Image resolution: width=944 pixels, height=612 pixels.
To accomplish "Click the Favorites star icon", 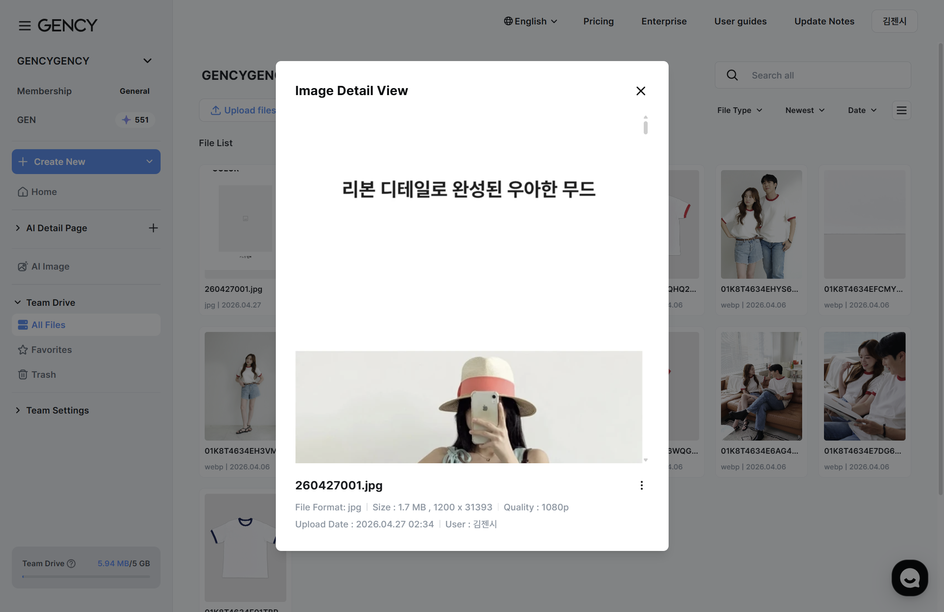I will tap(23, 350).
